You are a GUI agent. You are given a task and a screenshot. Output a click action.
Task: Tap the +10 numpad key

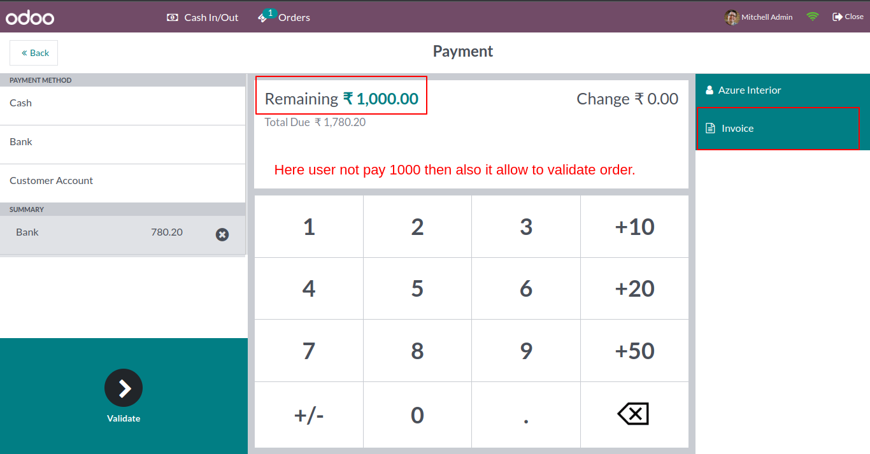point(634,227)
